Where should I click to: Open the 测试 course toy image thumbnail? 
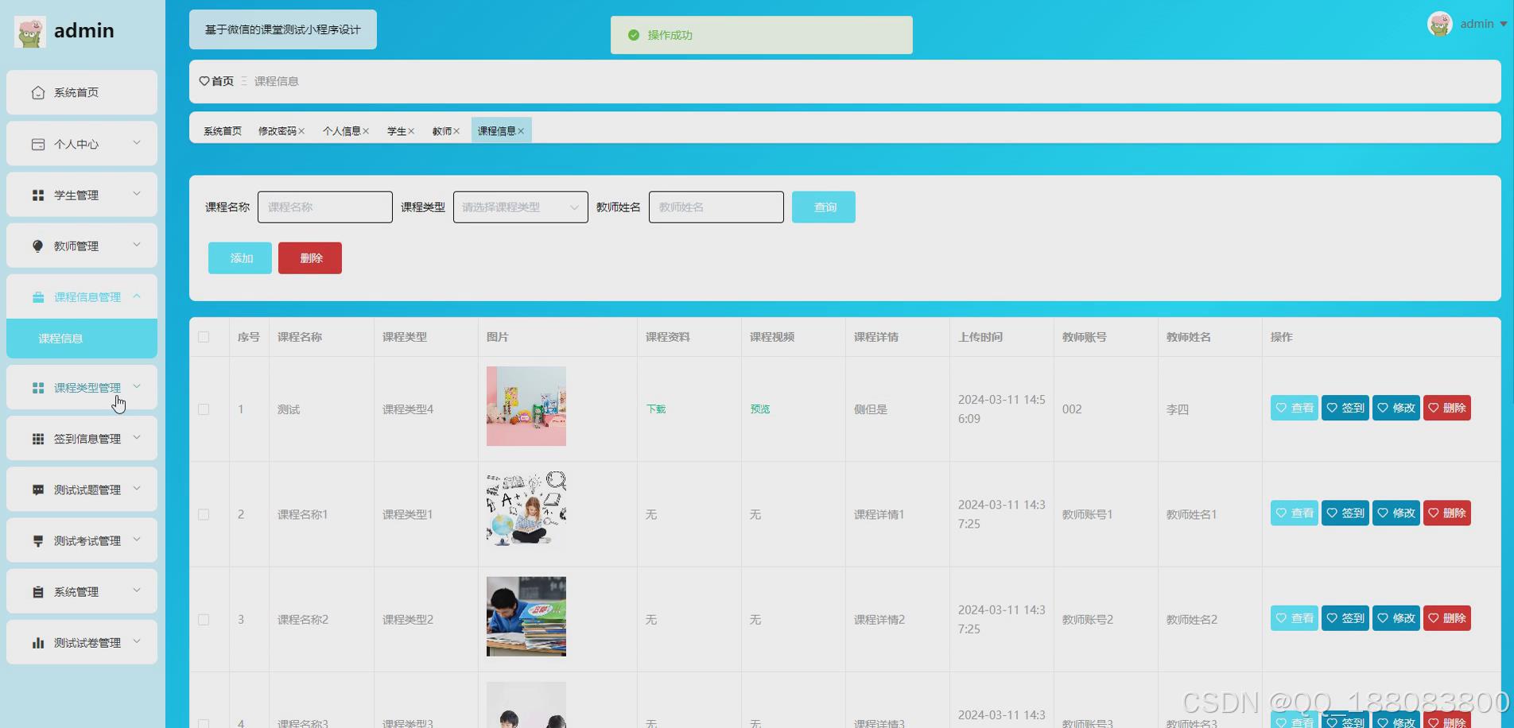[x=526, y=406]
